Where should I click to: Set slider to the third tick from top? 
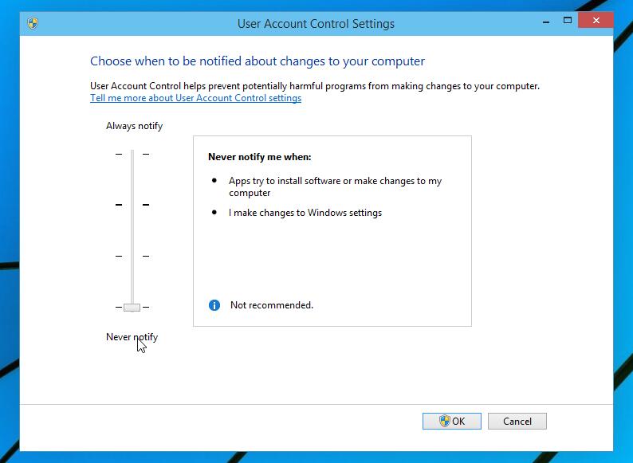click(132, 256)
